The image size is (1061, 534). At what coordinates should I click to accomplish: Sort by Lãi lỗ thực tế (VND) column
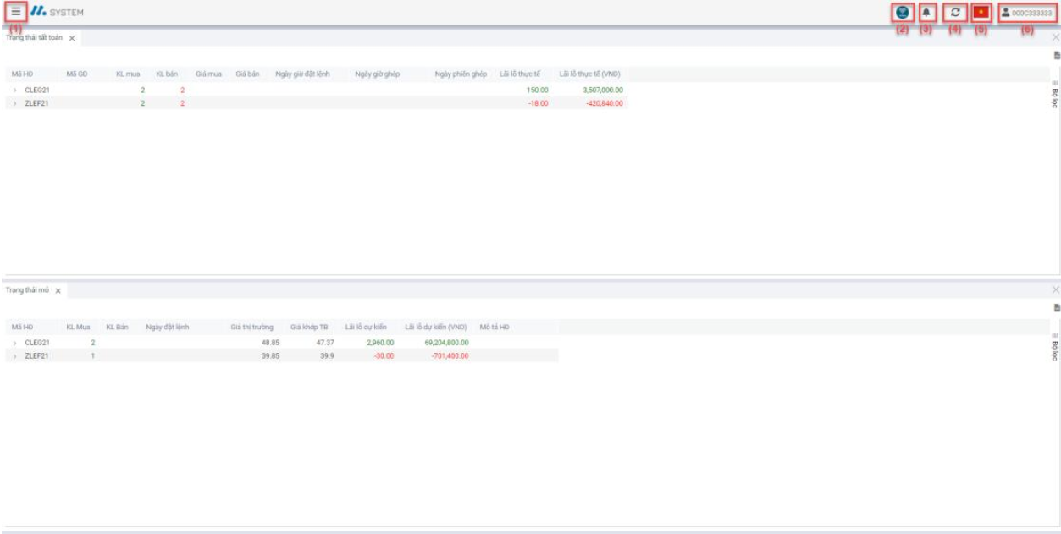point(590,74)
